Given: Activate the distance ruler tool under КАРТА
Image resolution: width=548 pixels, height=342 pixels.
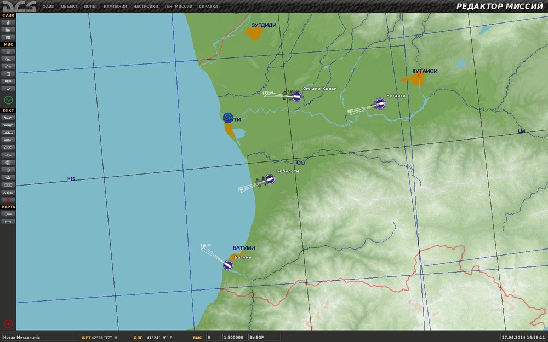Looking at the screenshot, I should point(8,222).
